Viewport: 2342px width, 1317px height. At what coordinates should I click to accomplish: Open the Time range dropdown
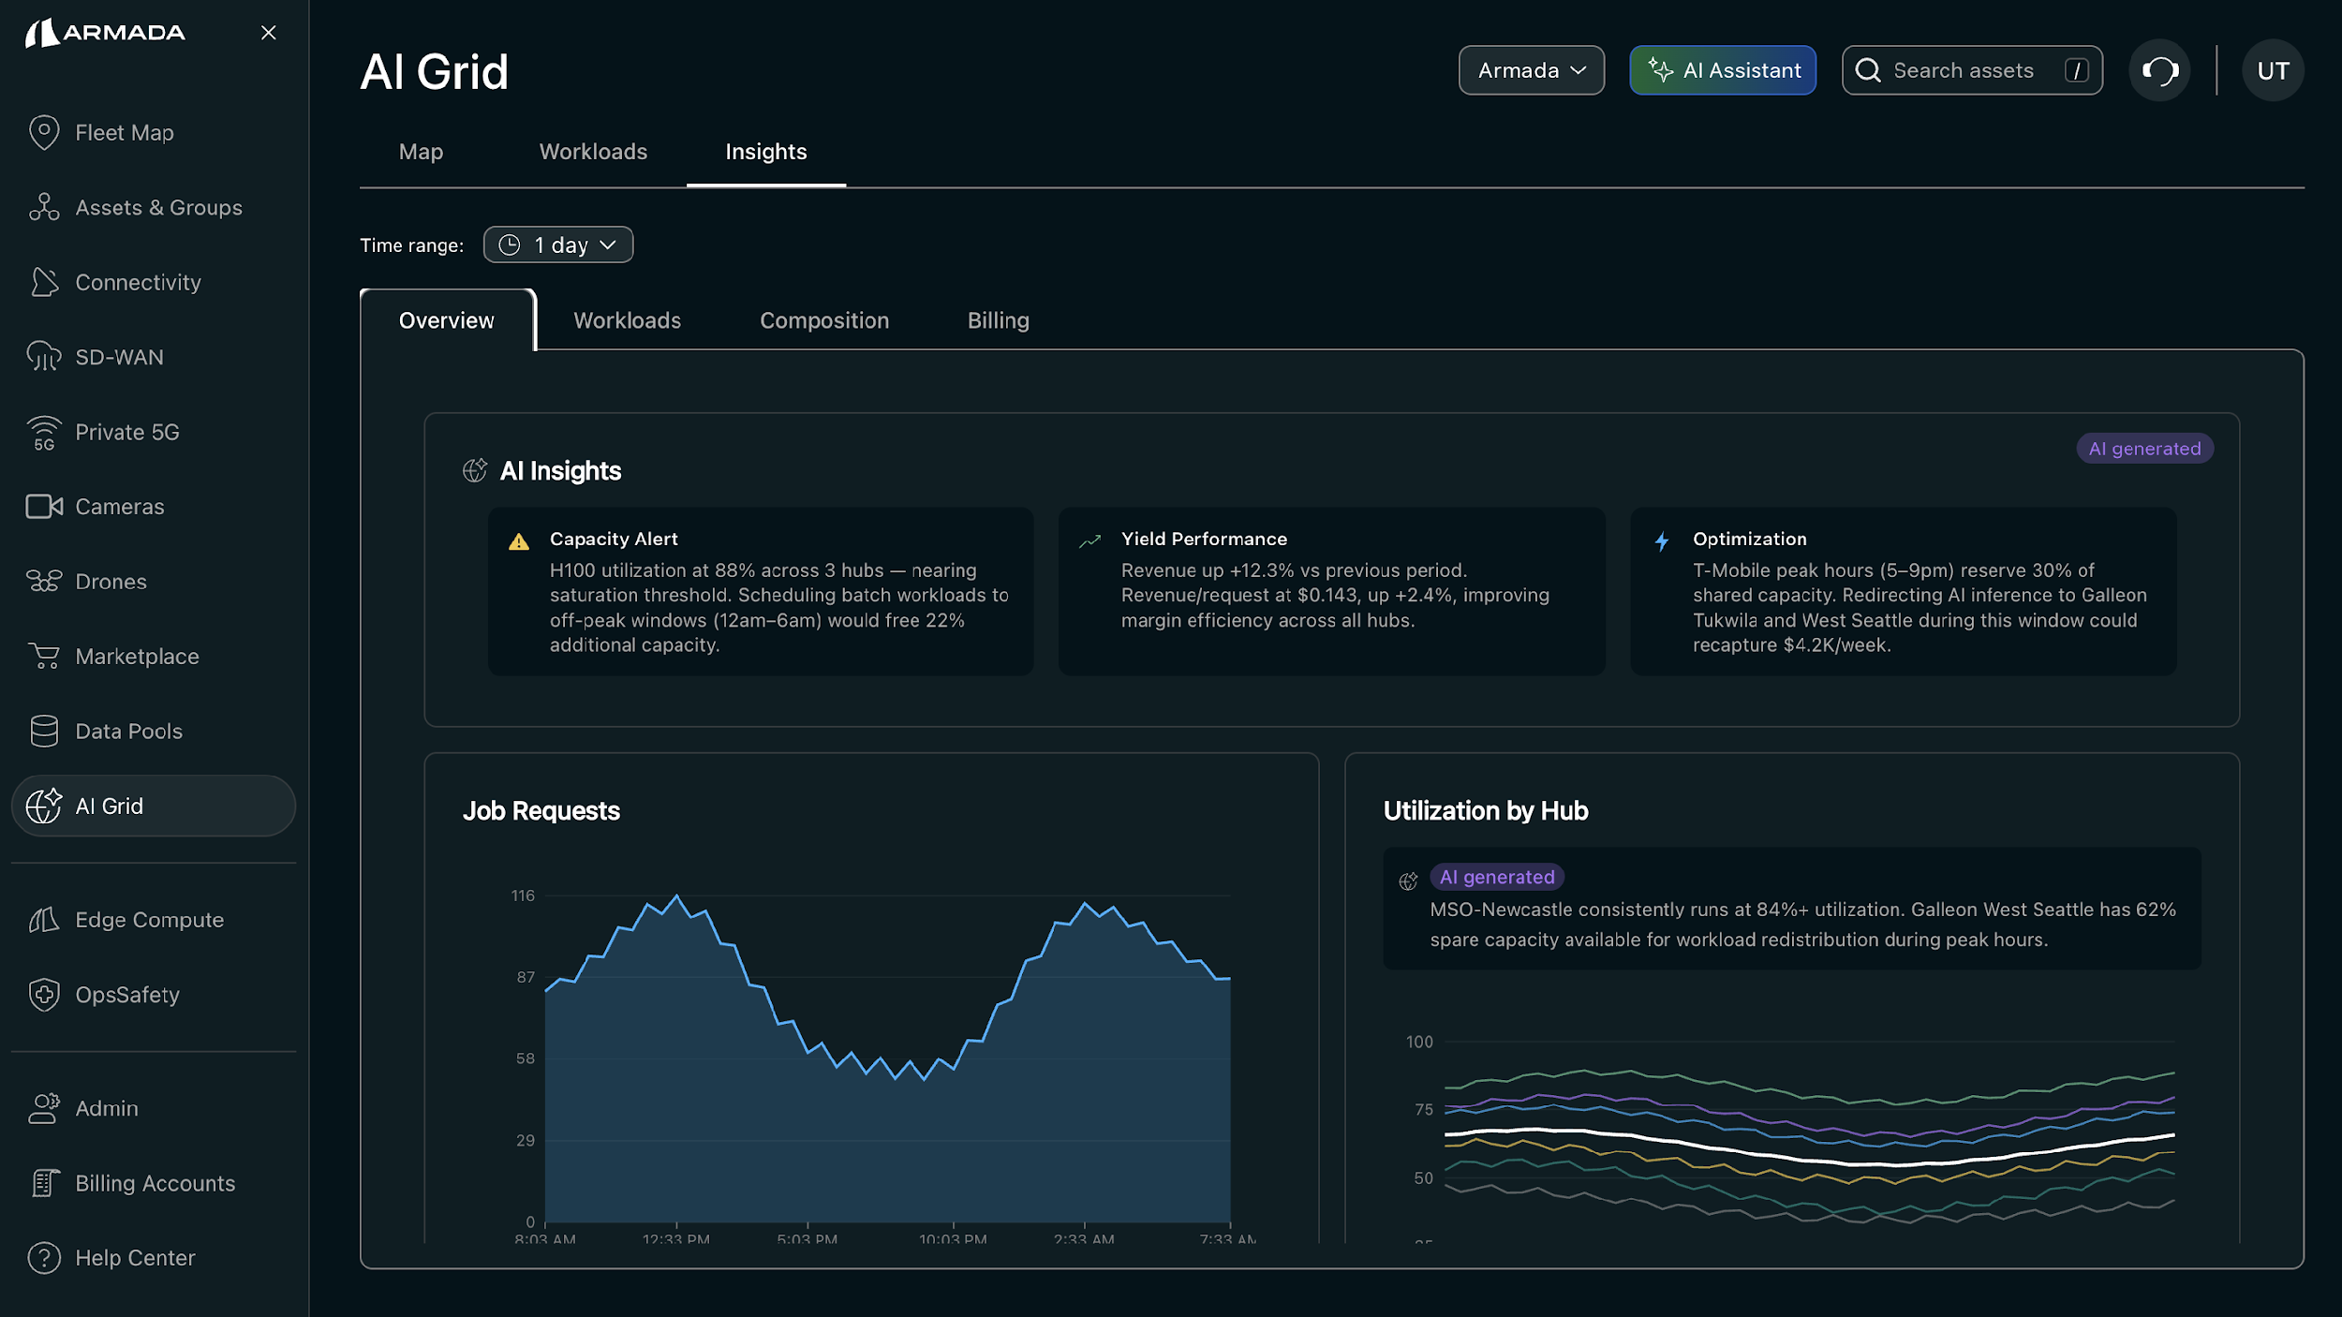point(557,244)
